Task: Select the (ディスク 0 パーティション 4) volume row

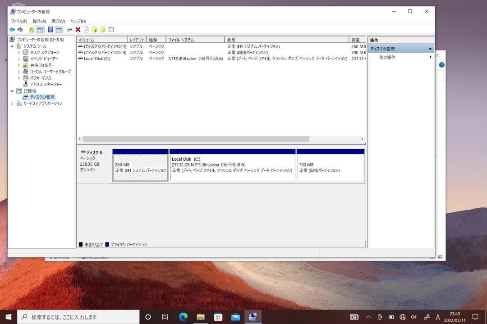Action: click(221, 52)
